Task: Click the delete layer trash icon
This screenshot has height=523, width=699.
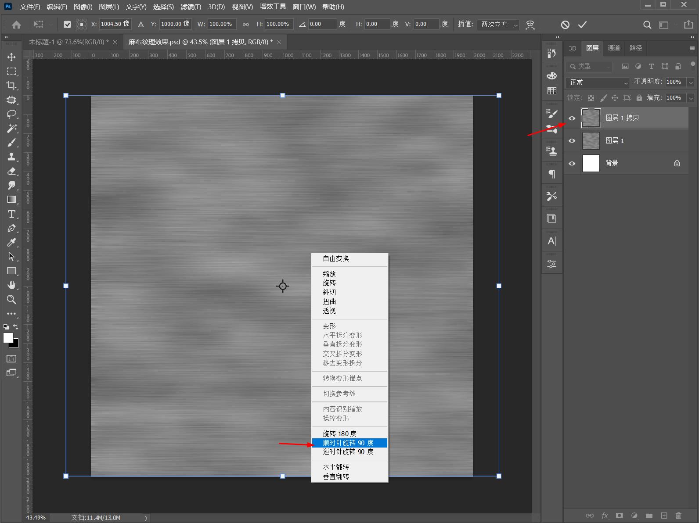Action: click(678, 516)
